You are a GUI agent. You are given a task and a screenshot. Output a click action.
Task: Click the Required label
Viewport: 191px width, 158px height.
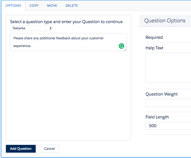point(154,37)
